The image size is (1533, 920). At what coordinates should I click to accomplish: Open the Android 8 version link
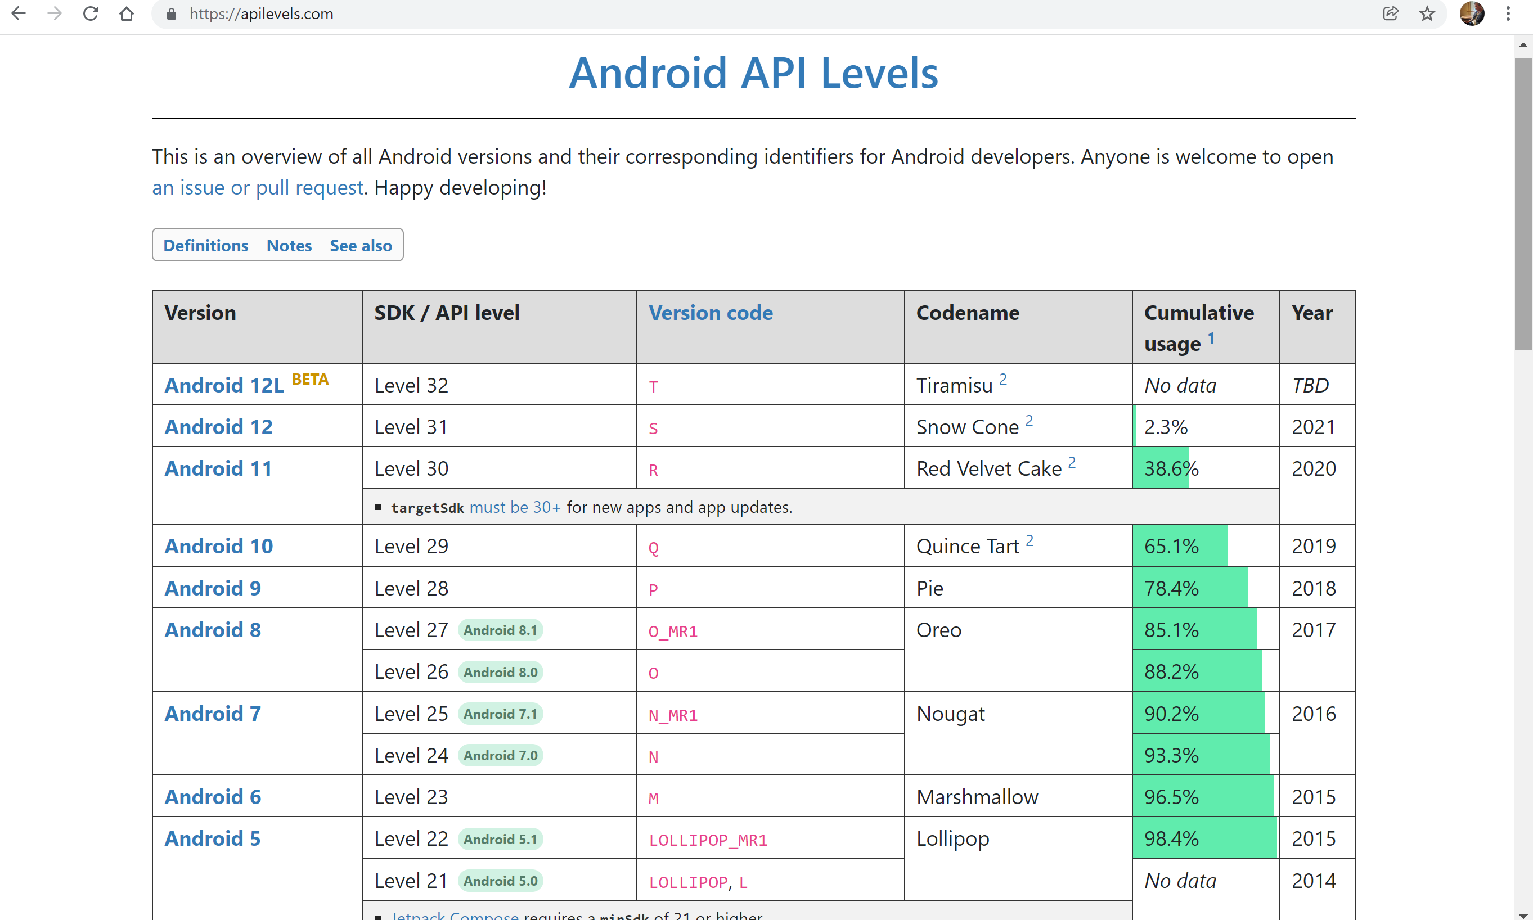(x=212, y=629)
